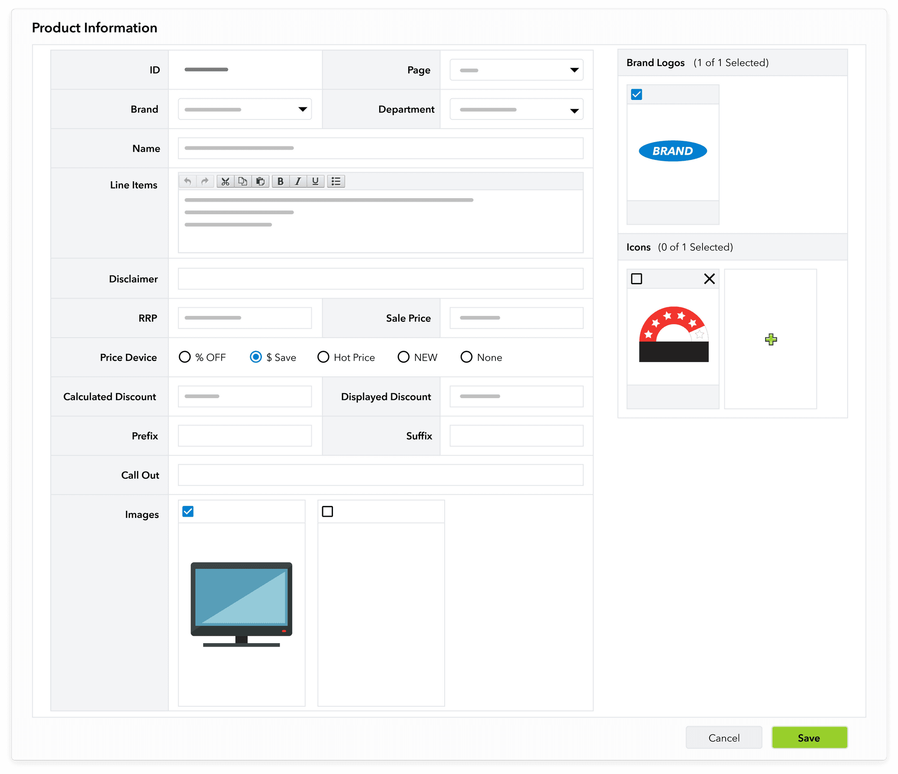Apply italic formatting in the editor
The height and width of the screenshot is (774, 898).
(298, 181)
